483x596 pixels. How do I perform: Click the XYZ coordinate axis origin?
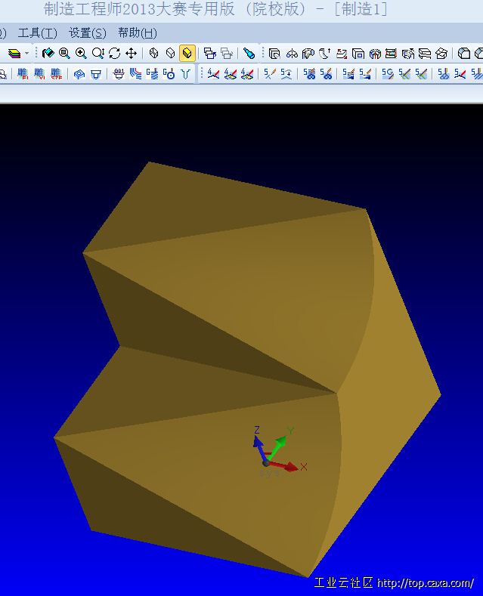pos(265,461)
